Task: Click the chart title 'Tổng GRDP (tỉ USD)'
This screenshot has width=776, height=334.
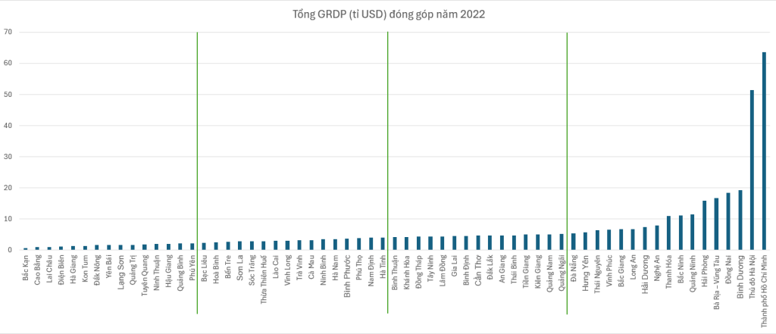Action: click(x=388, y=14)
